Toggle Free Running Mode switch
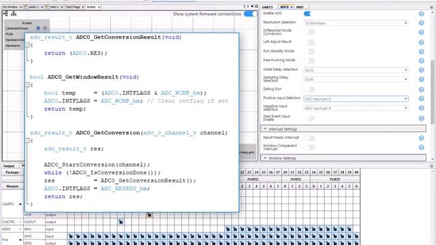Screen dimensions: 436x245 click(x=309, y=61)
